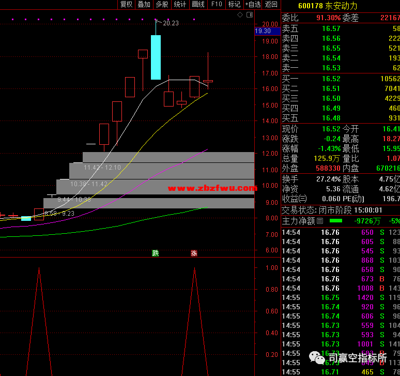The width and height of the screenshot is (400, 376).
Task: Select the large cyan candlestick
Action: pos(156,57)
